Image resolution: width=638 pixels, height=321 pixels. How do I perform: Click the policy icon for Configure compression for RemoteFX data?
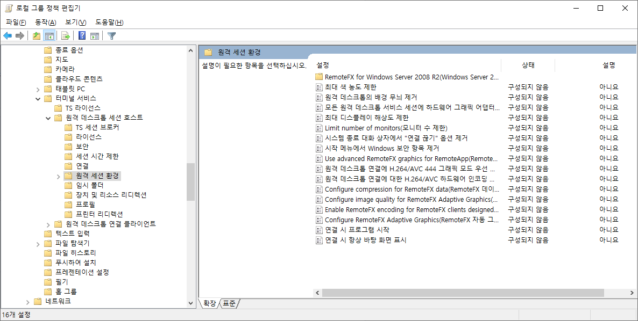tap(319, 189)
